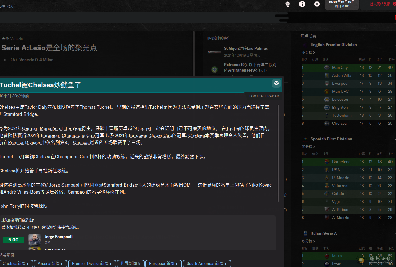Click André Villas-Boas link in article
The image size is (396, 267).
point(22,192)
